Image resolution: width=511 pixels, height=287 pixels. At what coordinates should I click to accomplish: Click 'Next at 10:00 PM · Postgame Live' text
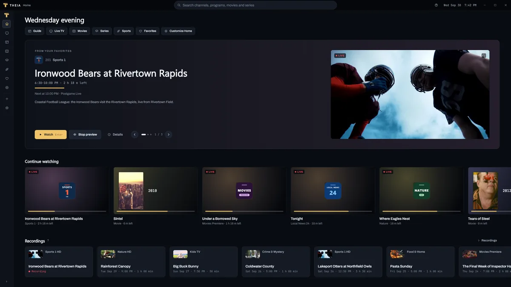click(x=58, y=94)
